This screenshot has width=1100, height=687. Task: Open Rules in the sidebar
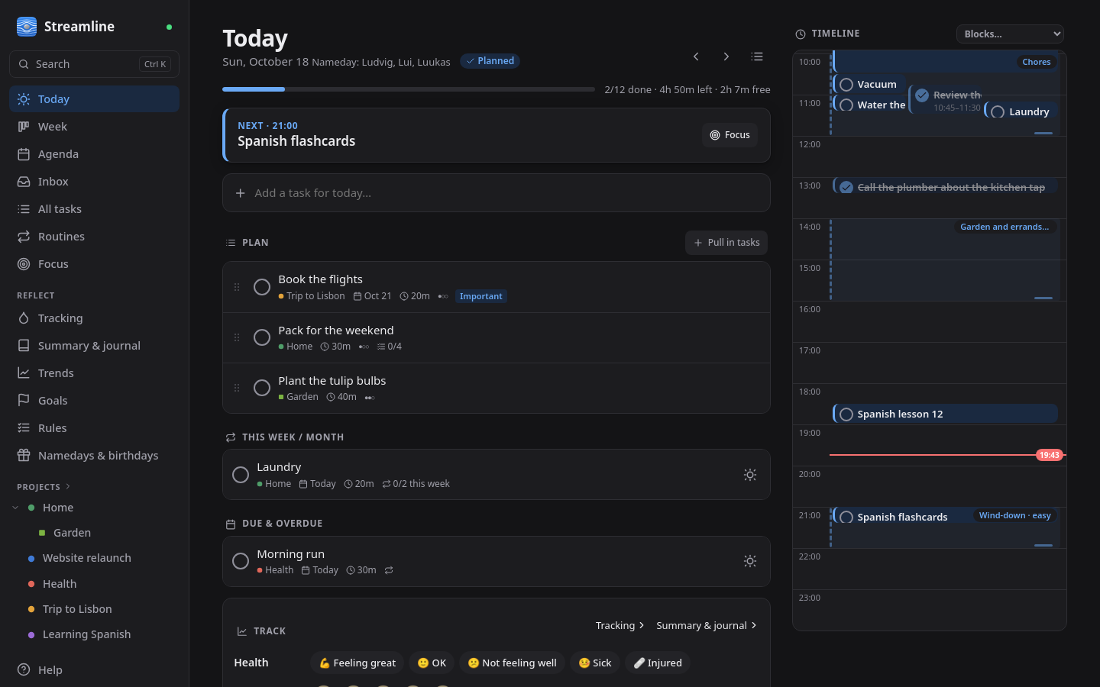tap(94, 428)
